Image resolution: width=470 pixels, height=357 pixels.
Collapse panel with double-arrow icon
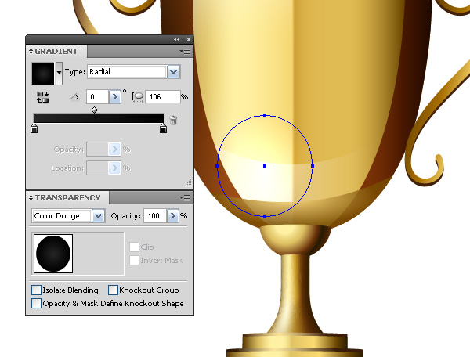click(x=176, y=39)
